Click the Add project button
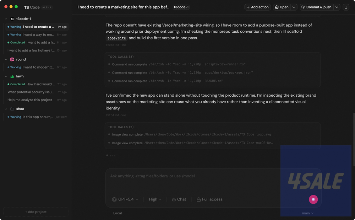The image size is (355, 220). click(36, 212)
